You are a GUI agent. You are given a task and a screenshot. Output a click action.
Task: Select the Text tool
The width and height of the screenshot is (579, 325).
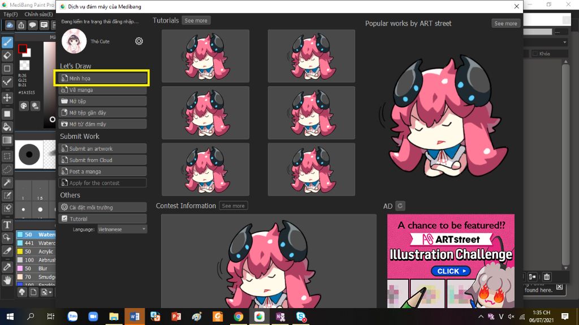coord(7,225)
